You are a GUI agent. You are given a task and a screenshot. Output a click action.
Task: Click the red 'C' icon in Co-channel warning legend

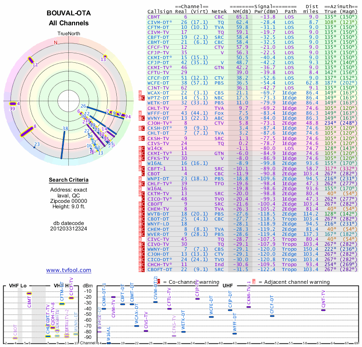pyautogui.click(x=159, y=282)
